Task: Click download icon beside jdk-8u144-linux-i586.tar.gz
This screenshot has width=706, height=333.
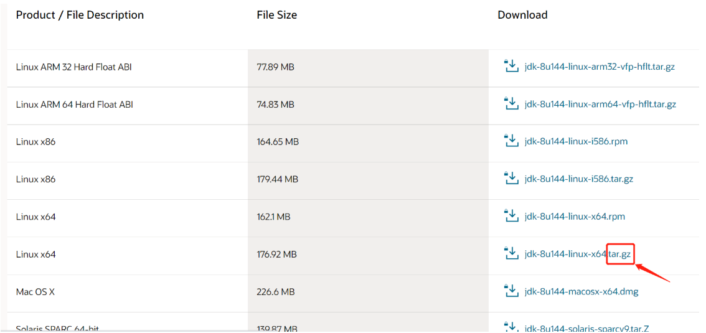Action: (x=511, y=178)
